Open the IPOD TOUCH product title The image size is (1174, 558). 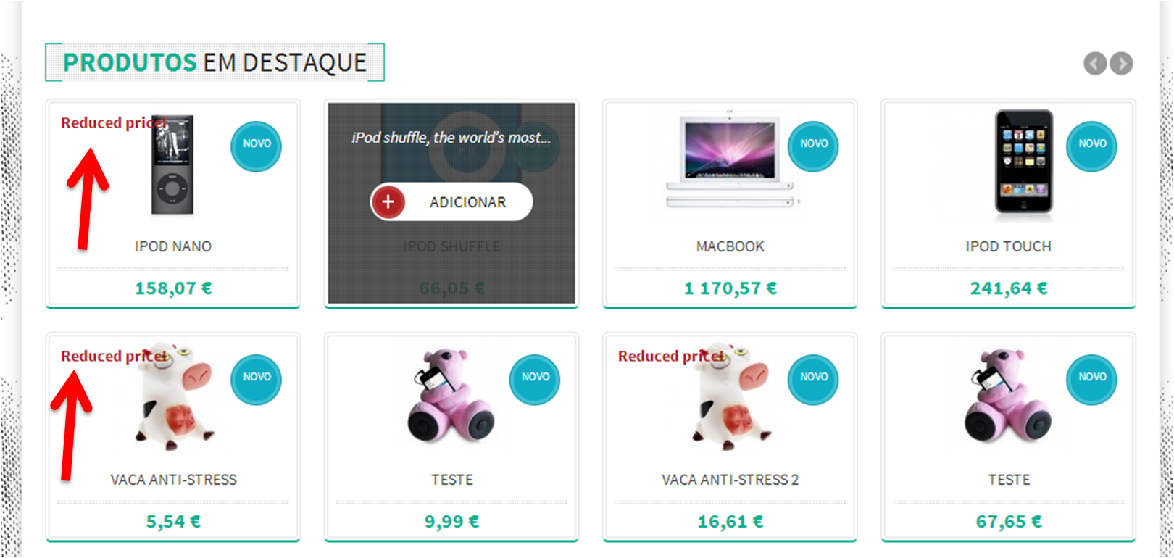click(1008, 246)
